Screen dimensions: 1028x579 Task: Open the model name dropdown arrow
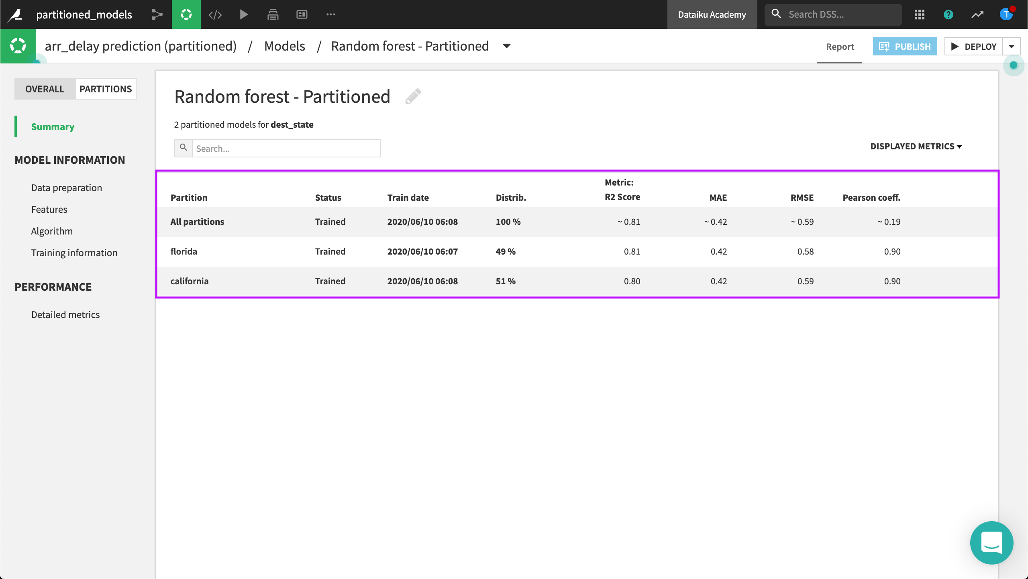507,46
